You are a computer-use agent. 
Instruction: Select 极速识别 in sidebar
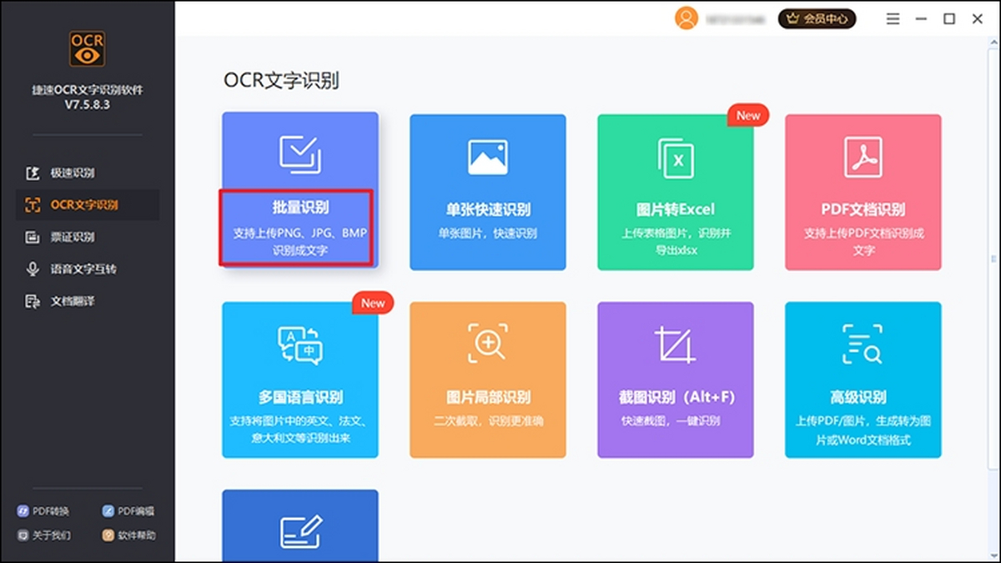tap(88, 173)
